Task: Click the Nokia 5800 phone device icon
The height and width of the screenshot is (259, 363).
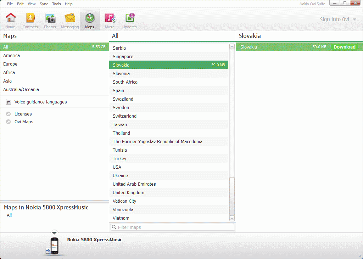Action: (54, 246)
